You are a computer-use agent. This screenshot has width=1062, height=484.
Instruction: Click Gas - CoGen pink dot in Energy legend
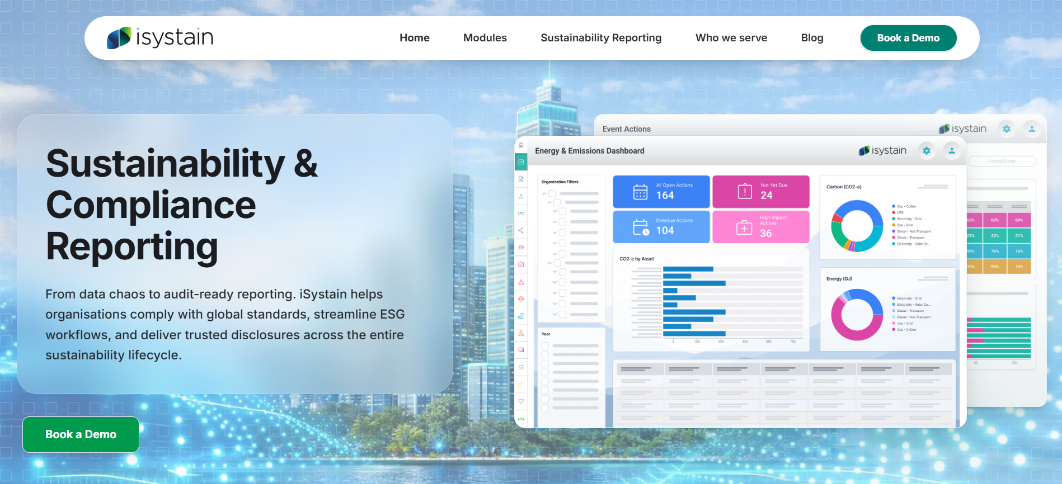coord(894,329)
